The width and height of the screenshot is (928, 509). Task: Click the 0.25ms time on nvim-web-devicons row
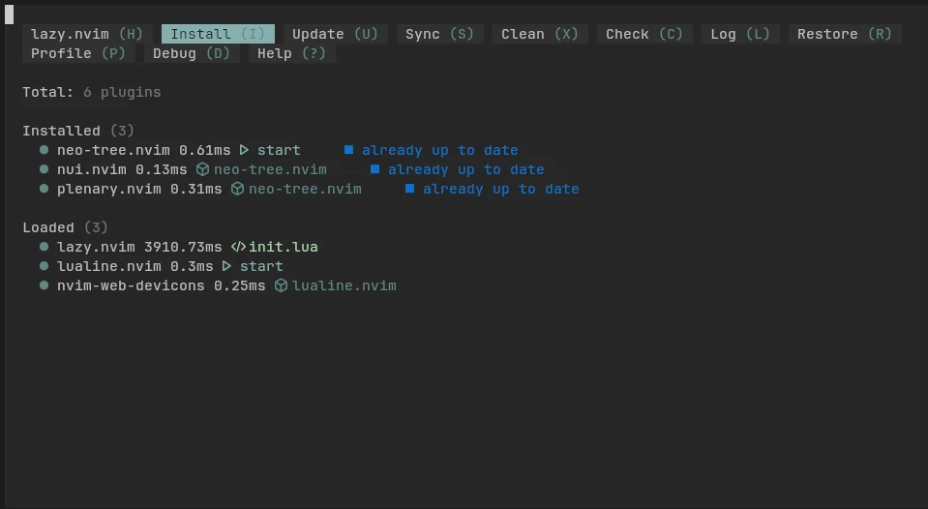240,285
